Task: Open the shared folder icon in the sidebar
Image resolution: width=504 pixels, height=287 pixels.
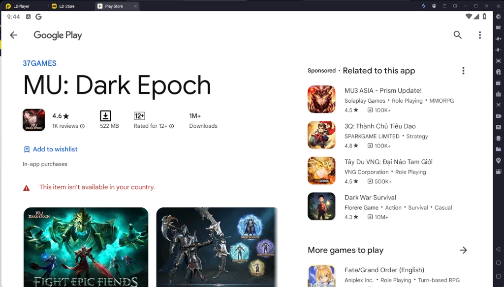Action: [x=498, y=150]
